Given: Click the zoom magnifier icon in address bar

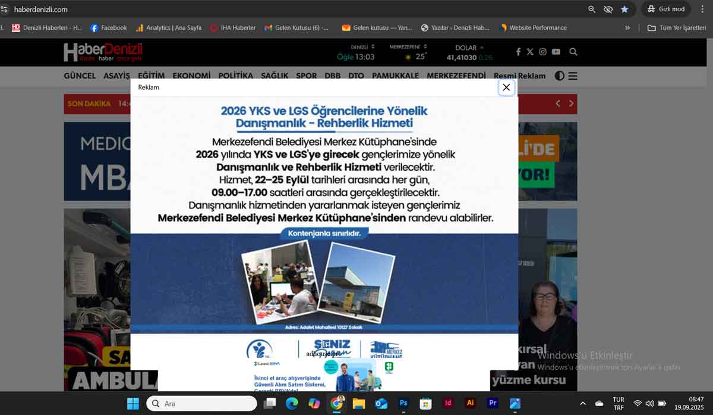Looking at the screenshot, I should click(592, 9).
